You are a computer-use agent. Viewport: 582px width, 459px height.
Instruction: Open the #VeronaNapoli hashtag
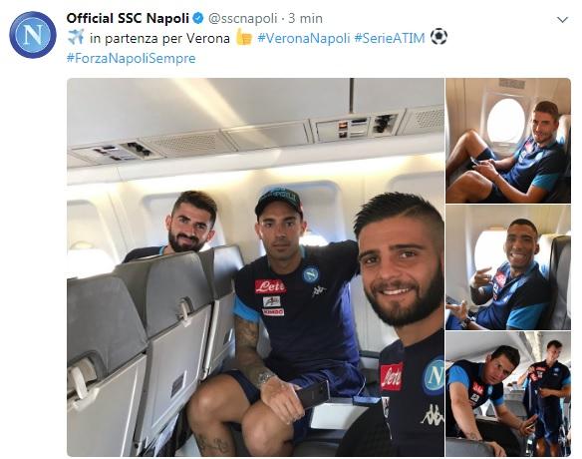click(304, 38)
